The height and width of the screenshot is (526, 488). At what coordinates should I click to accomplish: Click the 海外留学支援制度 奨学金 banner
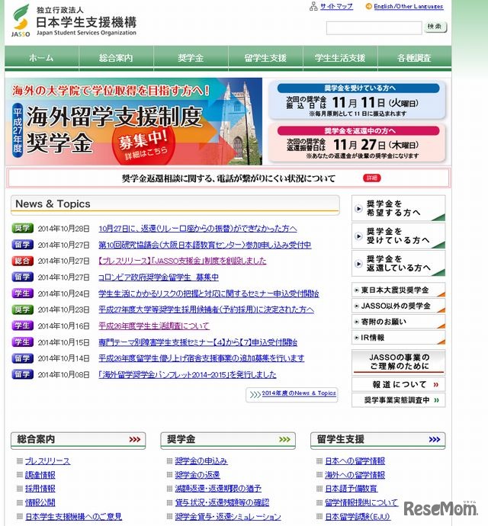[x=133, y=121]
